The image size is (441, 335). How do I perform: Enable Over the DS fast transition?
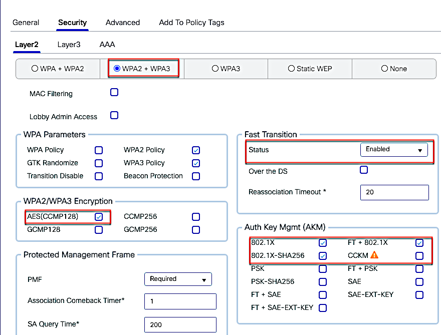point(364,170)
